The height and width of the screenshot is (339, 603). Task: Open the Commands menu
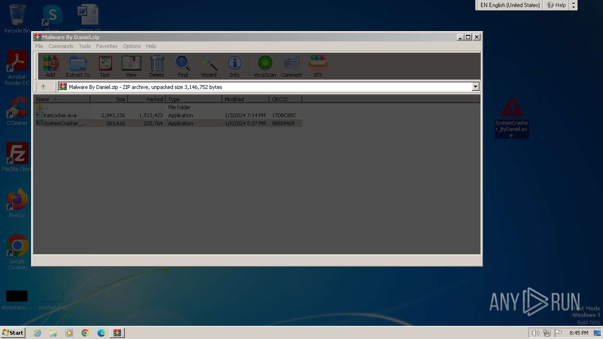[x=61, y=46]
